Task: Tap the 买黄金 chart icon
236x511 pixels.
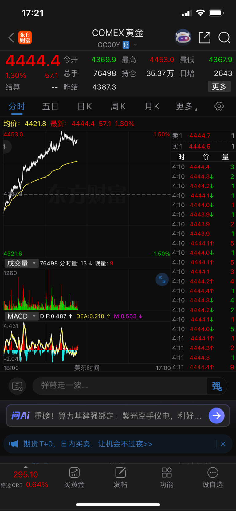Action: click(x=74, y=473)
